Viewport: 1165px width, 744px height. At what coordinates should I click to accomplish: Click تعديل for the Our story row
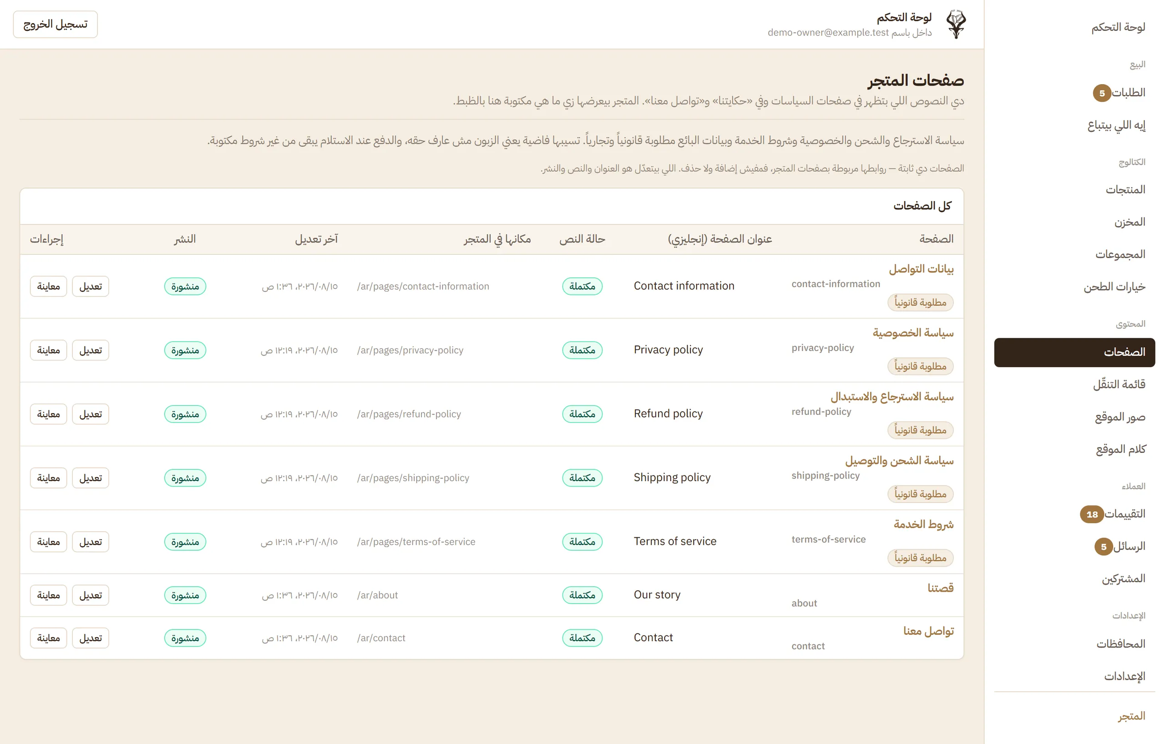(x=91, y=595)
